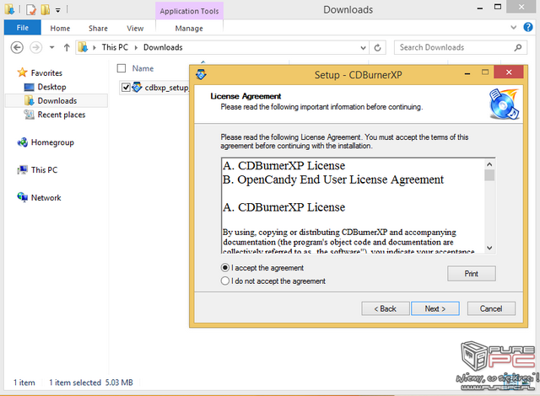Click the Properties quick access icon

(x=30, y=9)
